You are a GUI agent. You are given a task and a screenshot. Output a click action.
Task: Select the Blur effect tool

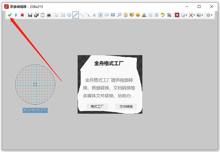[x=150, y=15]
